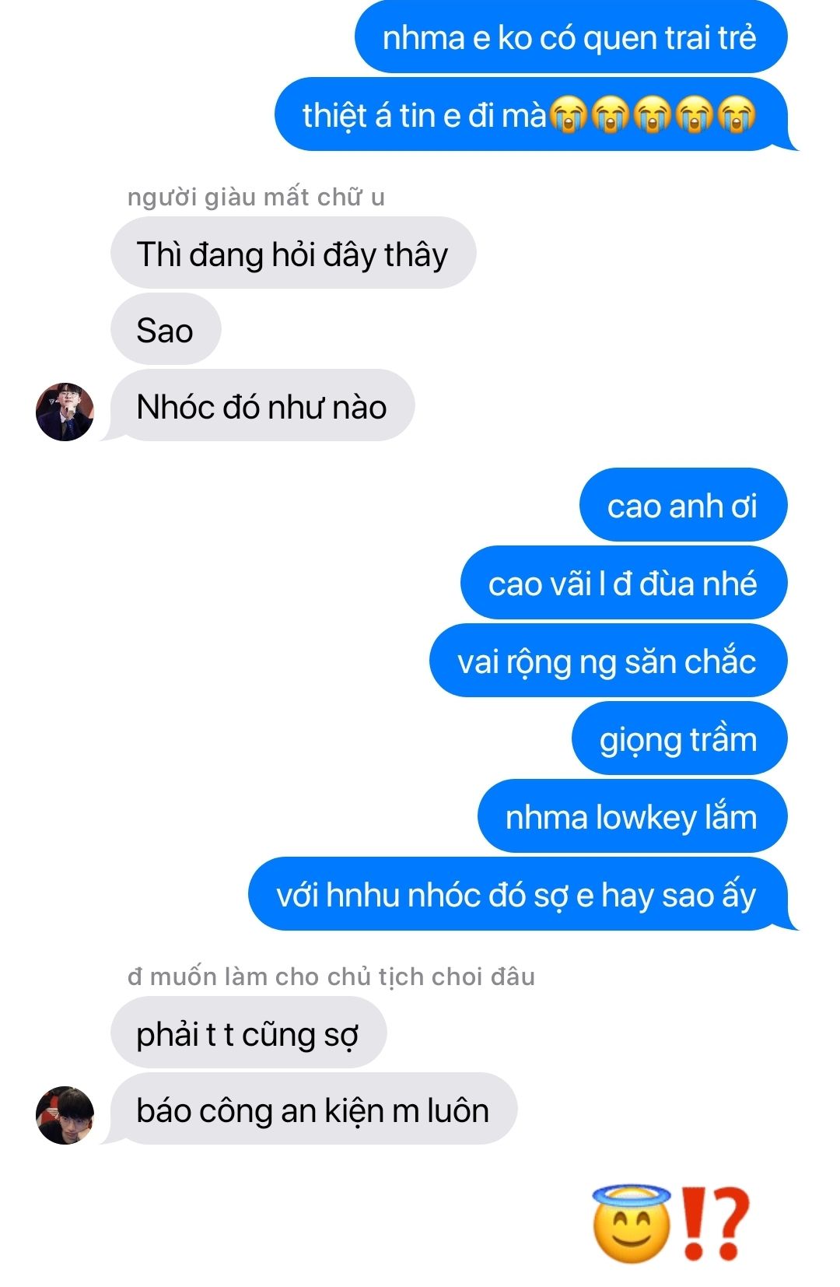Screen dimensions: 840x1287
Task: Click the angel face emoji sticker
Action: coord(632,1223)
